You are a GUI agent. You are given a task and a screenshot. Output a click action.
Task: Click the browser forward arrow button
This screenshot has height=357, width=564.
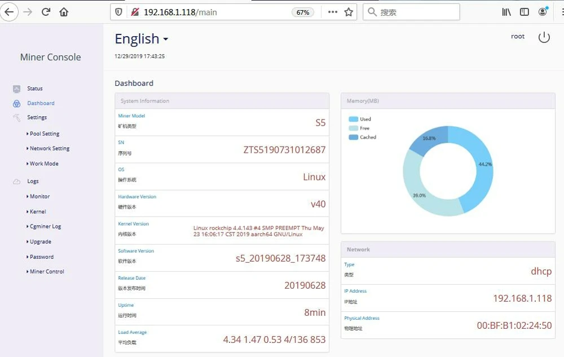(28, 12)
